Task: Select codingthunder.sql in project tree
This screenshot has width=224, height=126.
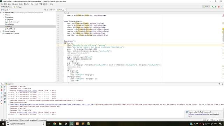Action: [13, 22]
